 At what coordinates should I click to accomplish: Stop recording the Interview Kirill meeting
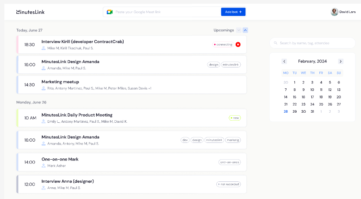click(x=238, y=44)
